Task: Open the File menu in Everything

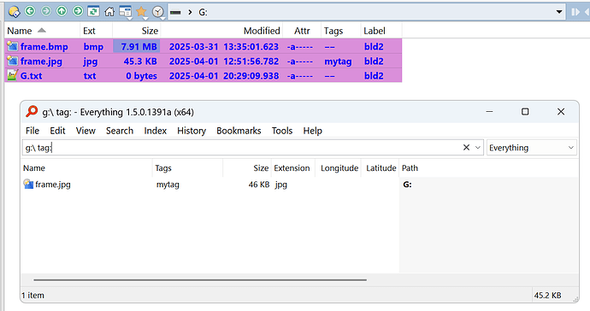Action: [32, 131]
